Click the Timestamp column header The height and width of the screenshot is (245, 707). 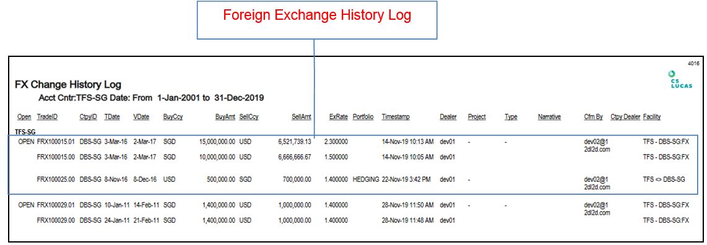[x=396, y=117]
